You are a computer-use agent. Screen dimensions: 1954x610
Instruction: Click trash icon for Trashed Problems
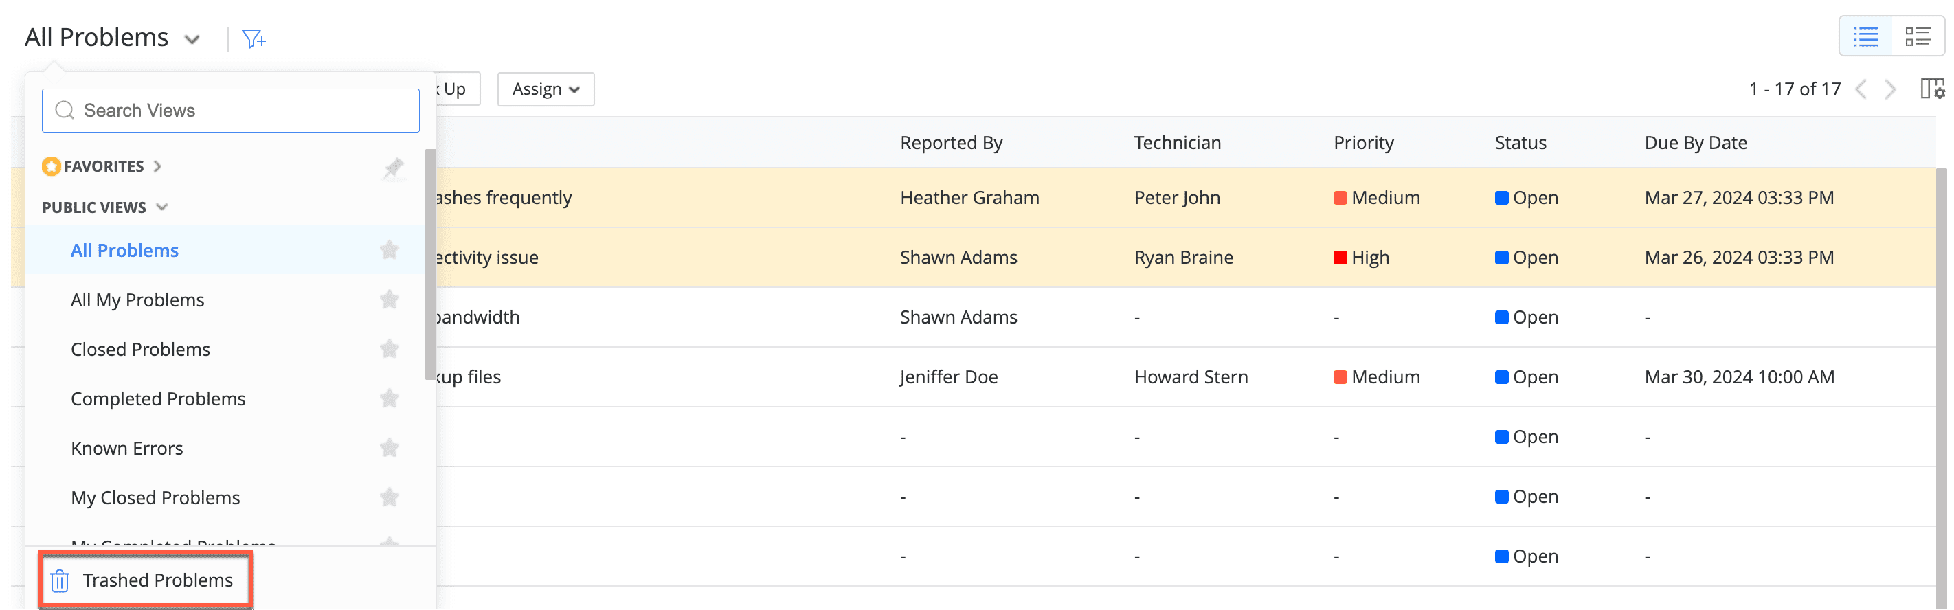pos(60,581)
